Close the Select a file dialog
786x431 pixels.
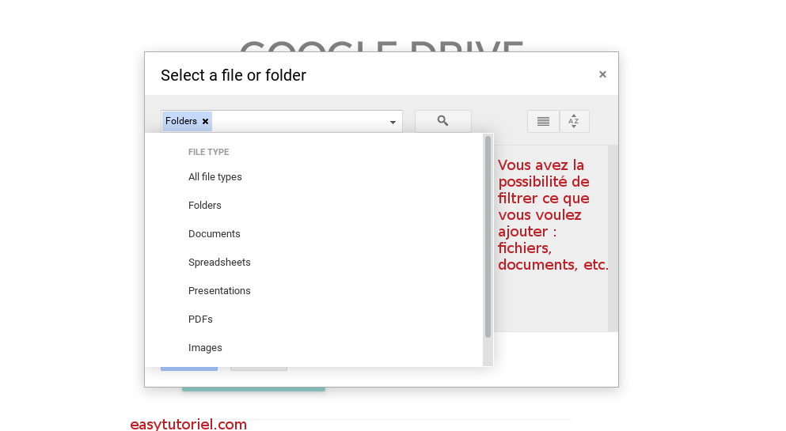tap(602, 74)
